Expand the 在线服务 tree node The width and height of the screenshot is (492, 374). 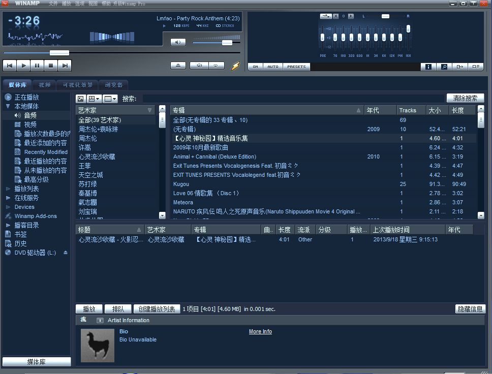pos(8,198)
